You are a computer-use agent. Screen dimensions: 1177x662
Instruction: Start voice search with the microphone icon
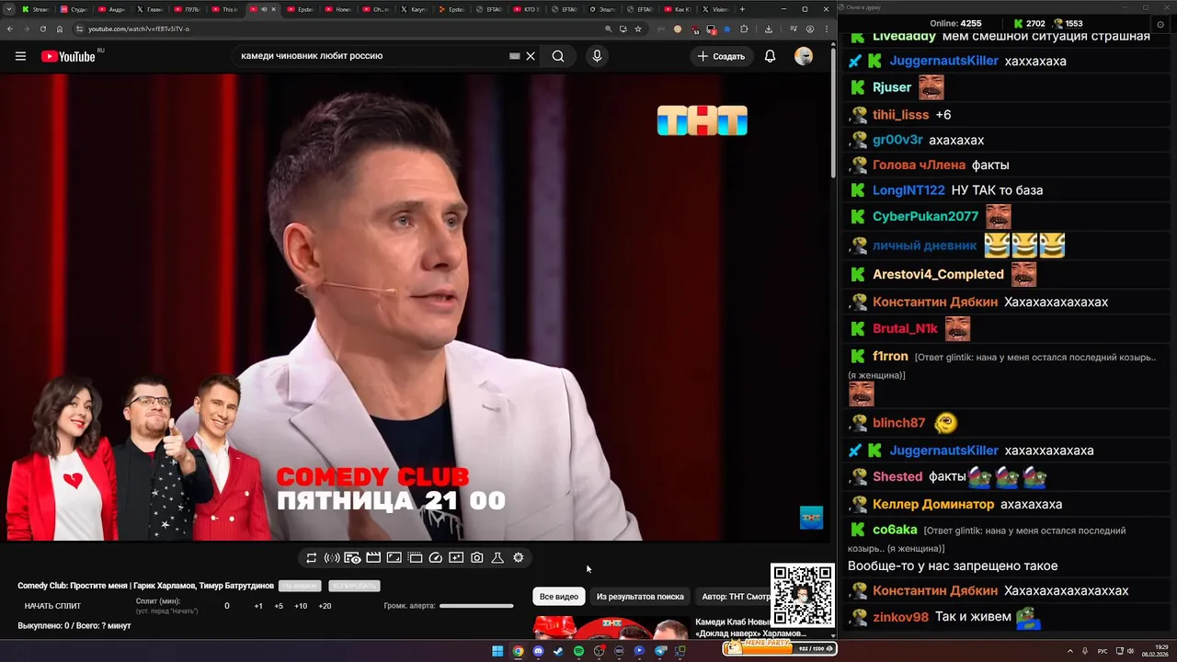(x=597, y=56)
